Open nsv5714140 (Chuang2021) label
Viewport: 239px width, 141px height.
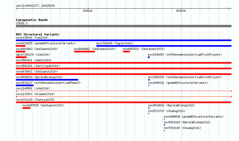[182, 128]
